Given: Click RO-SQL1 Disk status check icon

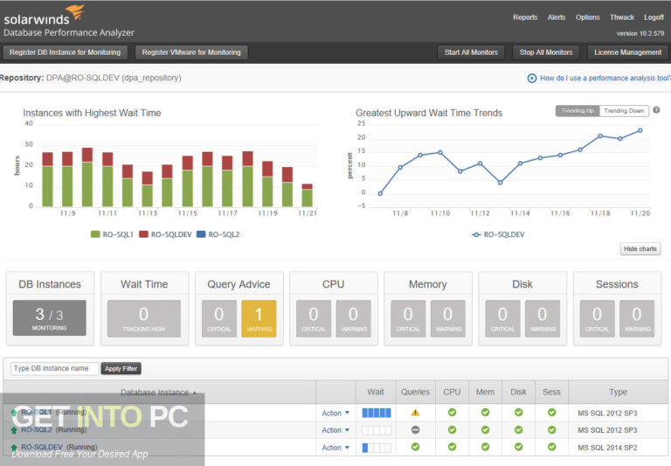Looking at the screenshot, I should point(519,413).
